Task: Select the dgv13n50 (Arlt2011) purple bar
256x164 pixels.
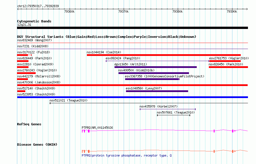Action: click(156, 67)
